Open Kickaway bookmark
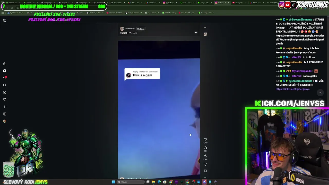 pos(206,13)
